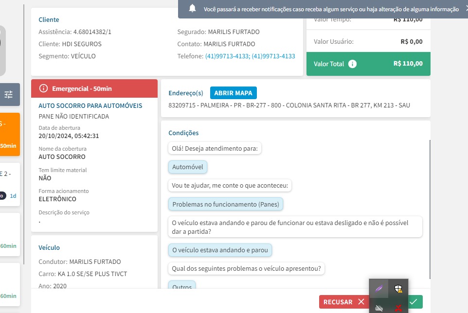This screenshot has width=468, height=313.
Task: Click the bell notification icon
Action: click(x=192, y=9)
